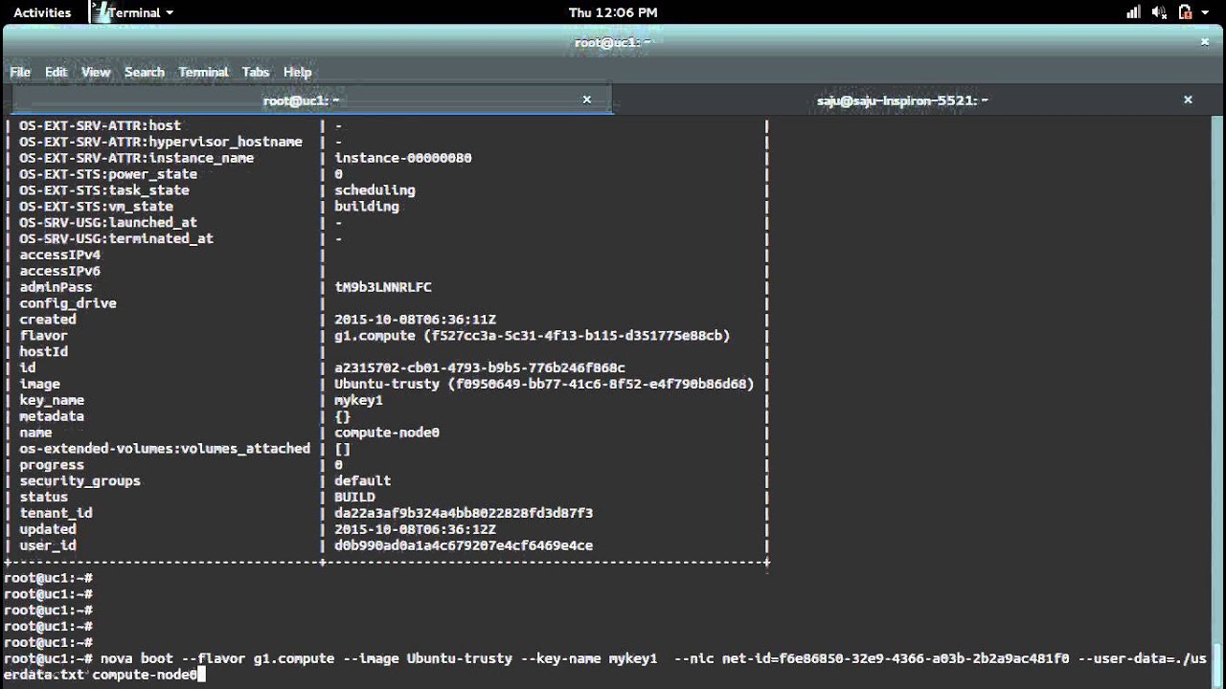The width and height of the screenshot is (1226, 689).
Task: Click the OS-EXT-SRV-ATTR:hypervisor_hostname label
Action: 161,142
